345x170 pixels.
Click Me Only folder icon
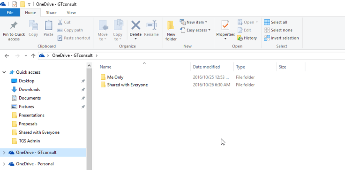click(103, 77)
